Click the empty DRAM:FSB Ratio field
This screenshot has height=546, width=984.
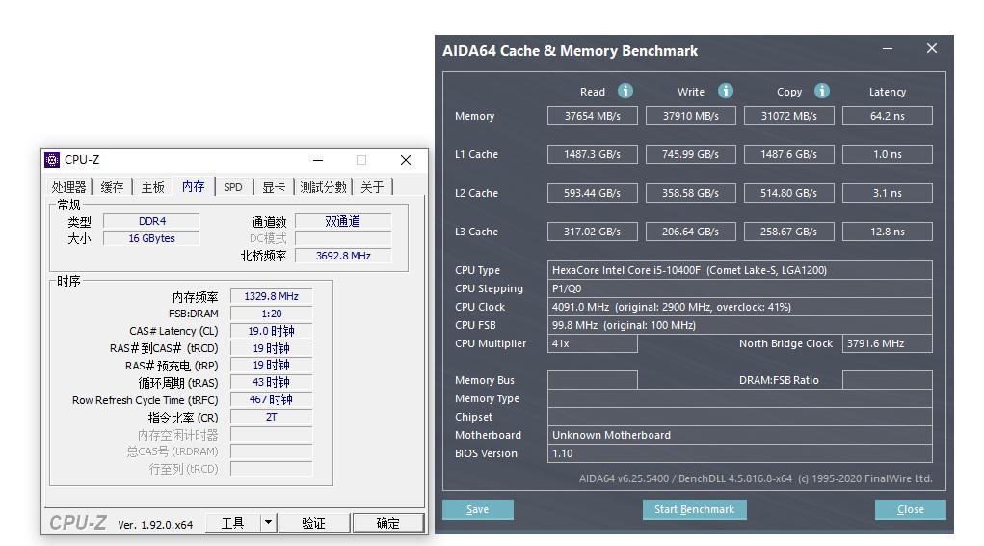[x=888, y=380]
